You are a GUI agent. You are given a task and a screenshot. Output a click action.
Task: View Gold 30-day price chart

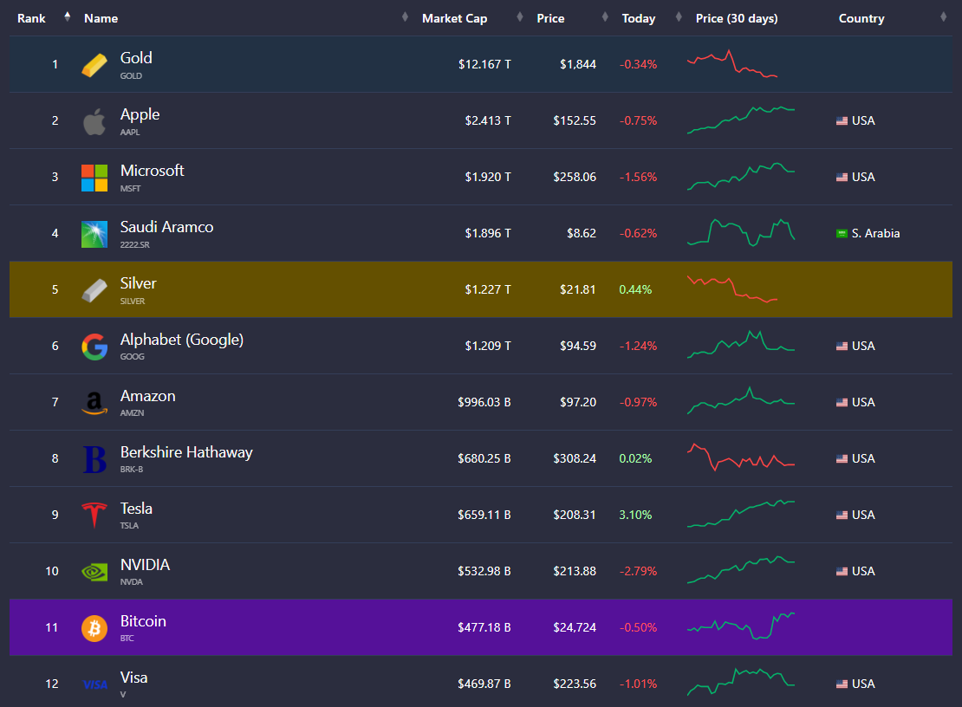[732, 64]
